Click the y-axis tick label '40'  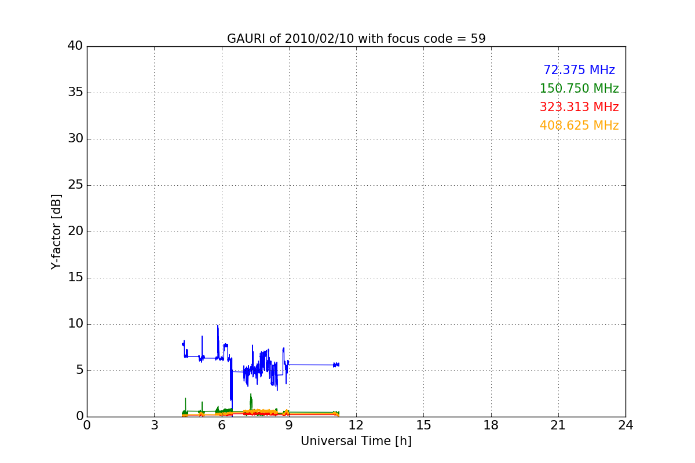pyautogui.click(x=75, y=46)
